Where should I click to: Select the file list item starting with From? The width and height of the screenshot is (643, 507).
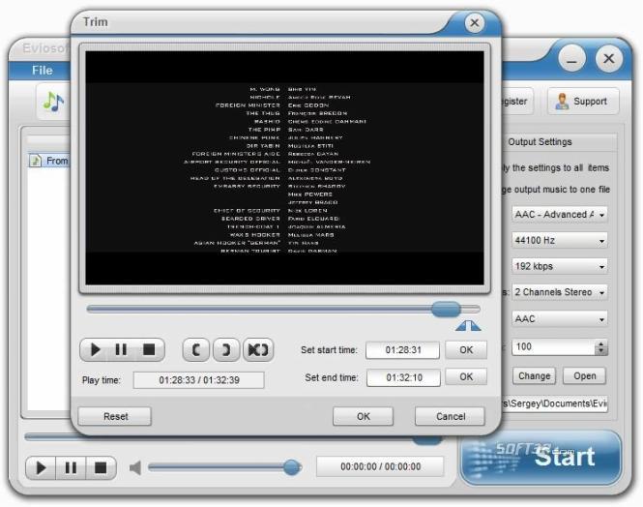(49, 161)
